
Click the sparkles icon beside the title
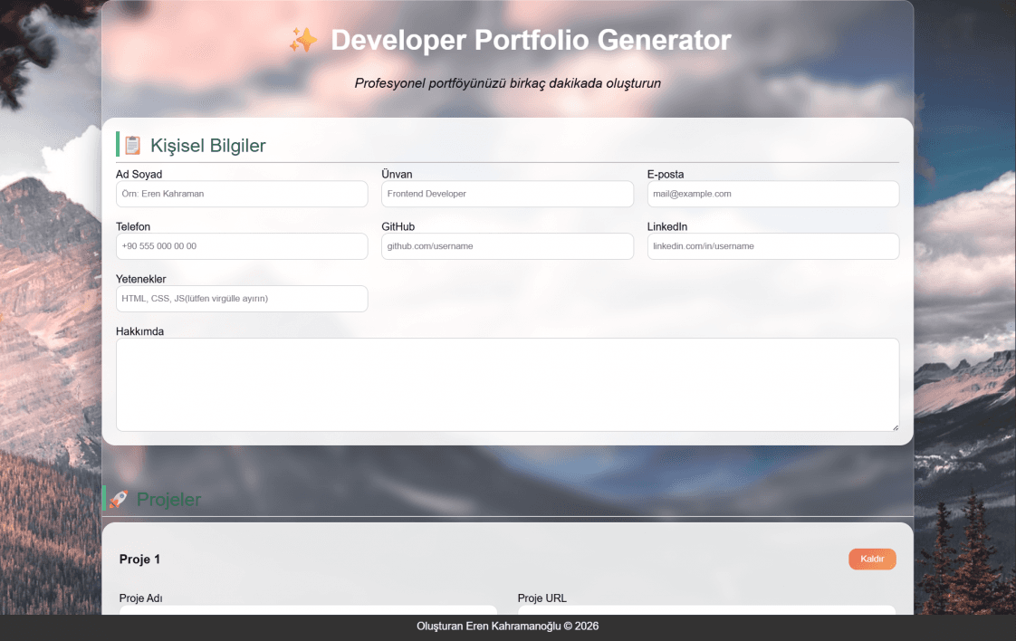pyautogui.click(x=303, y=40)
